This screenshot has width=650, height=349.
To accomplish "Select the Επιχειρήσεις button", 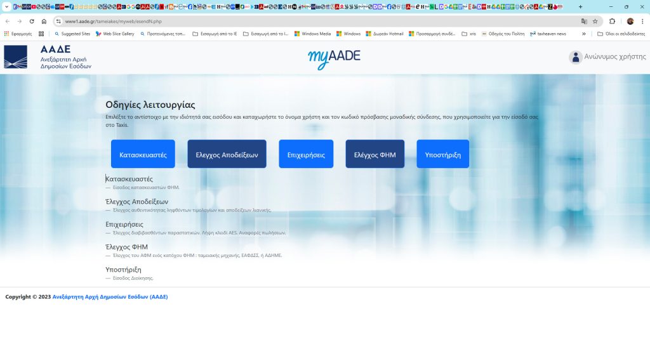I will tap(306, 154).
